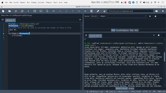Screen dimensions: 166x93
Task: Open the Source menu
Action: click(23, 2)
